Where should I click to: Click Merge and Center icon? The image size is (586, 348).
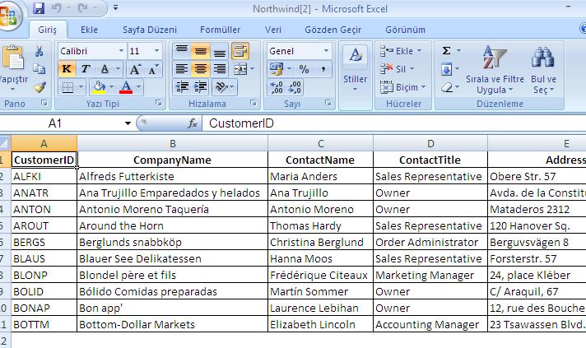point(240,69)
